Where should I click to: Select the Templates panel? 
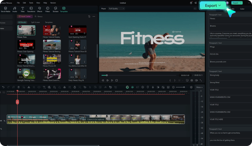coord(64,9)
